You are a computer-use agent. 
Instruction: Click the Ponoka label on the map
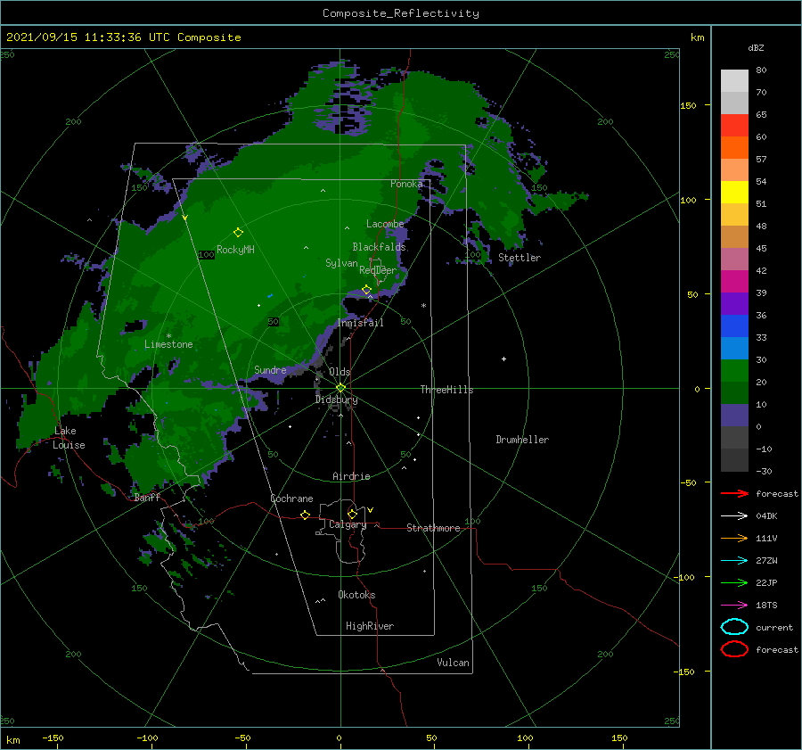(406, 184)
